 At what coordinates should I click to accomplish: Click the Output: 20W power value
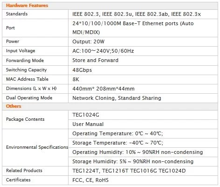[x=89, y=42]
